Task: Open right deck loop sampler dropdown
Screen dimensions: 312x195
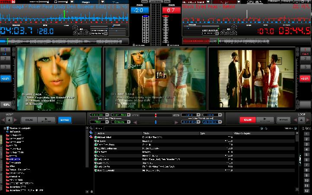Action: [210, 33]
